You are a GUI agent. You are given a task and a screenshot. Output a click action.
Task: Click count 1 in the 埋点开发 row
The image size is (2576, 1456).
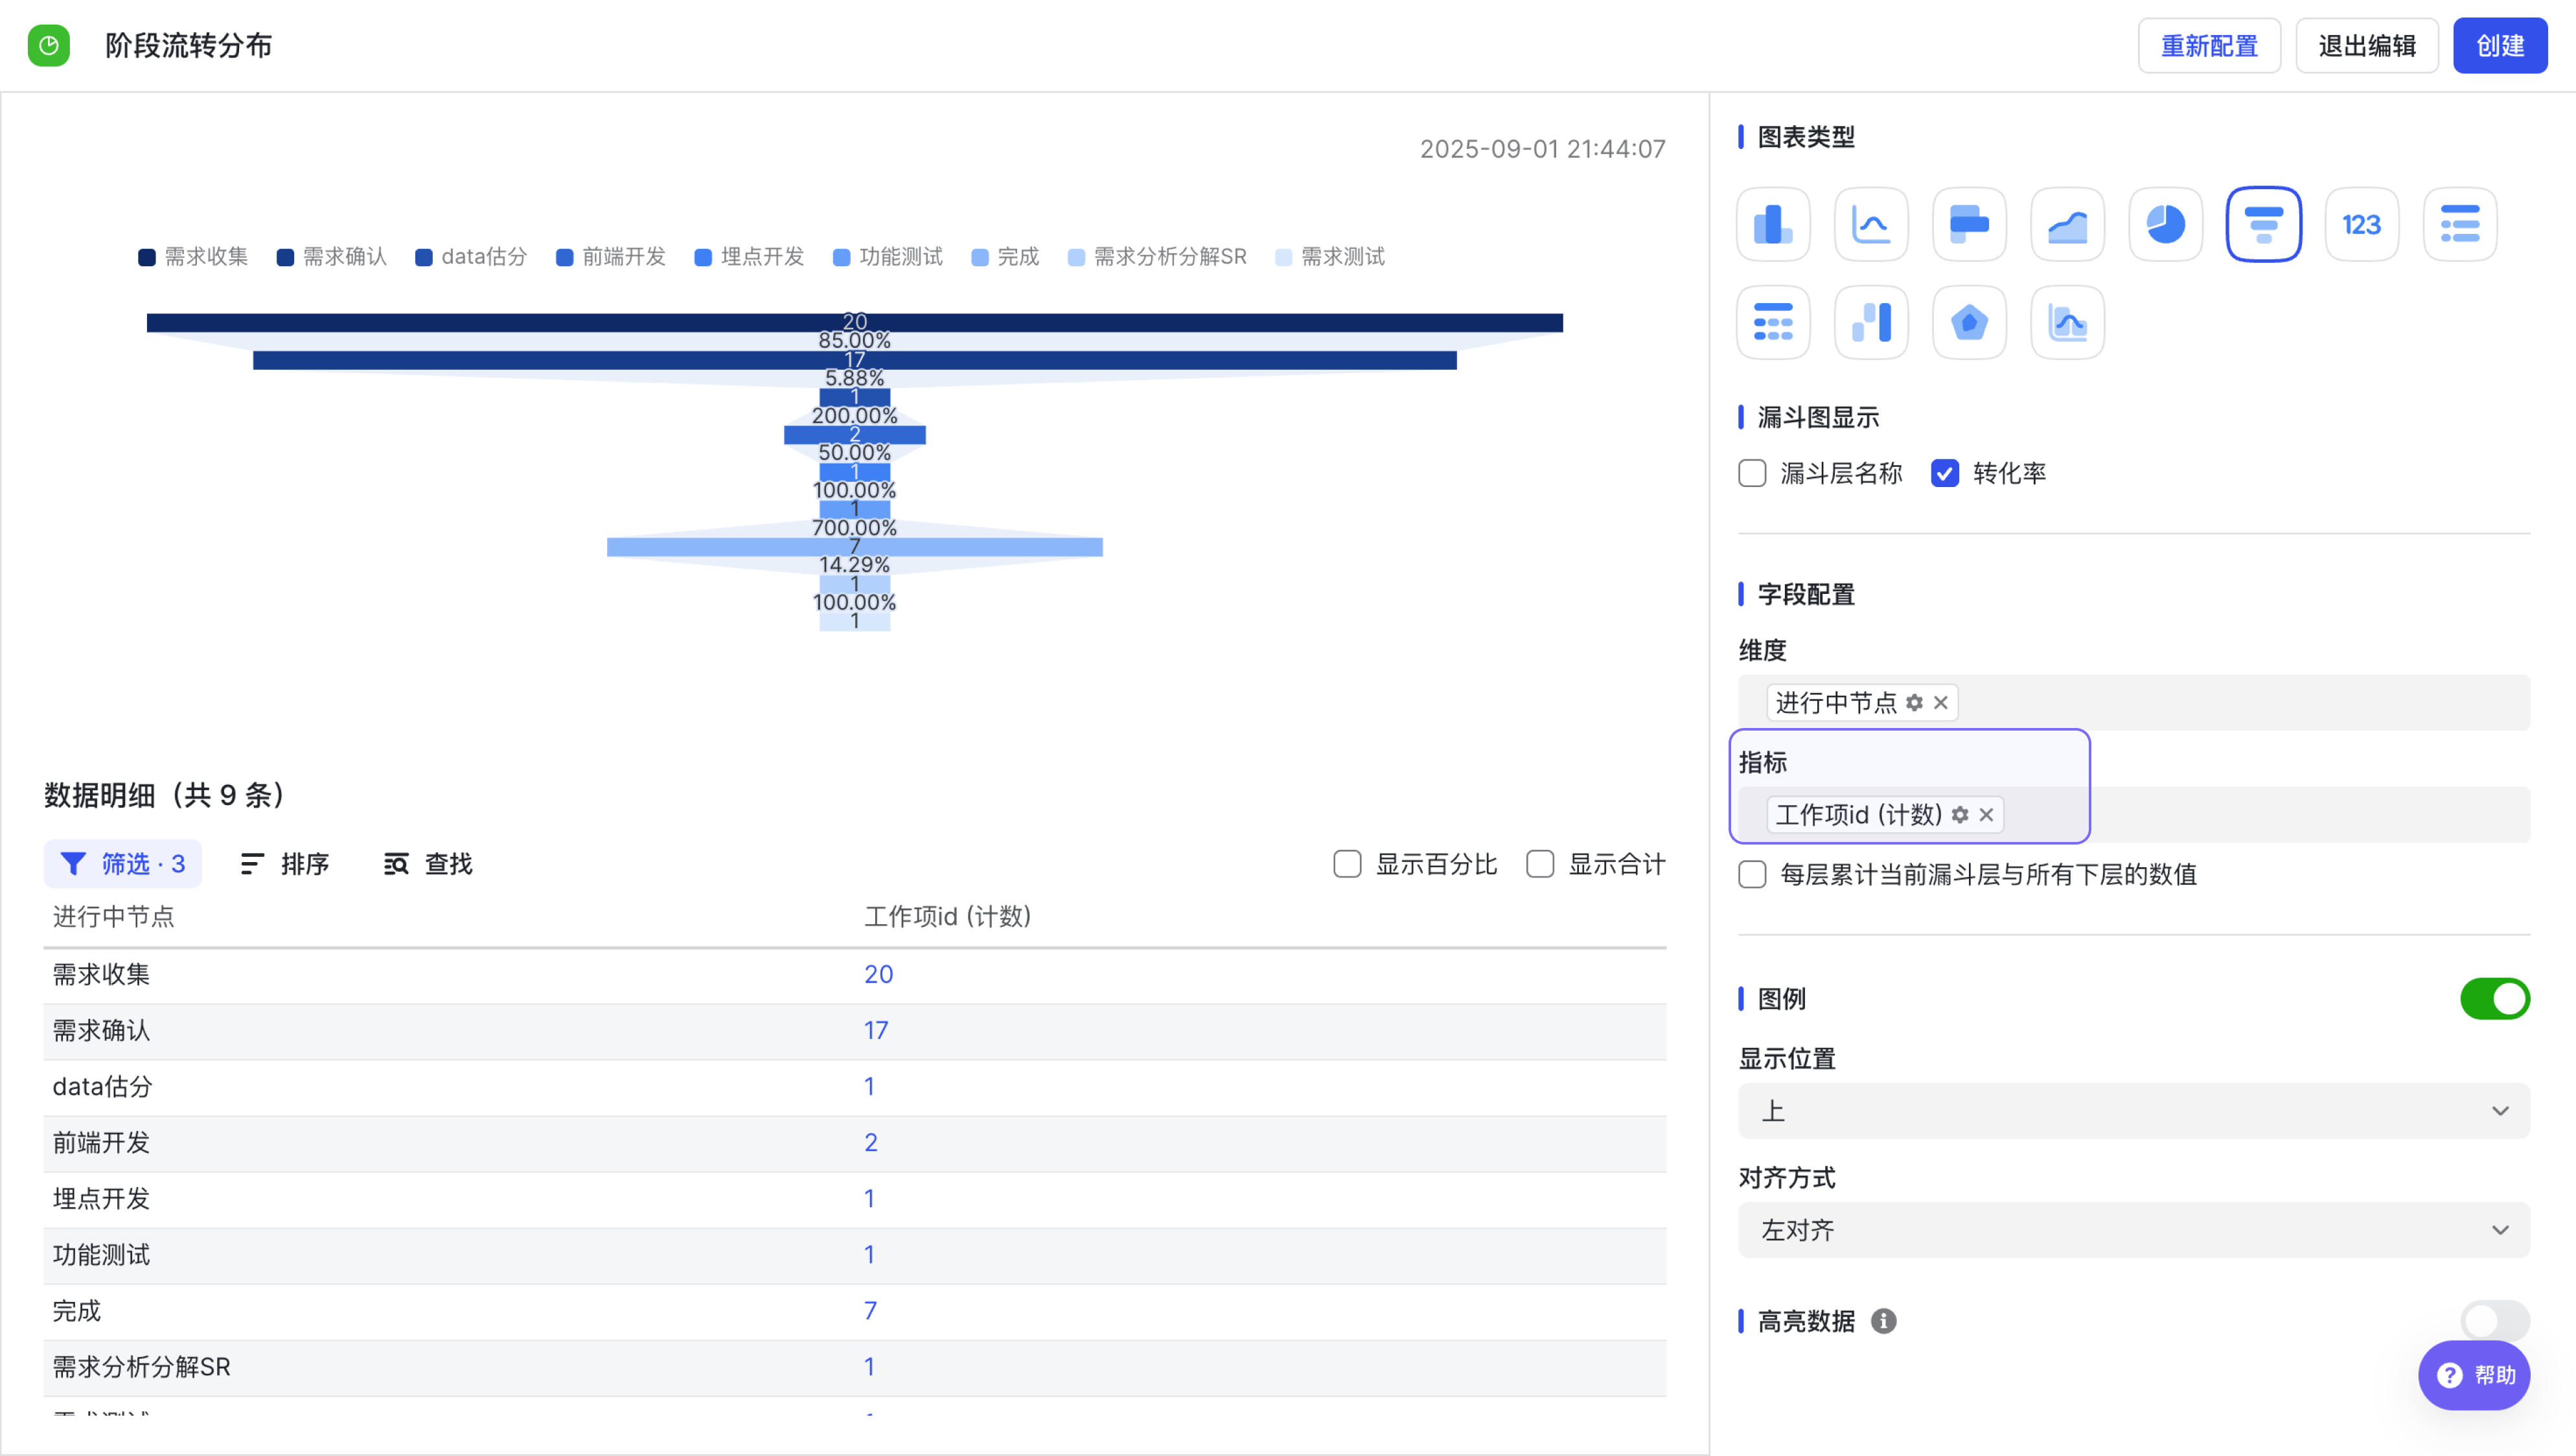click(870, 1198)
